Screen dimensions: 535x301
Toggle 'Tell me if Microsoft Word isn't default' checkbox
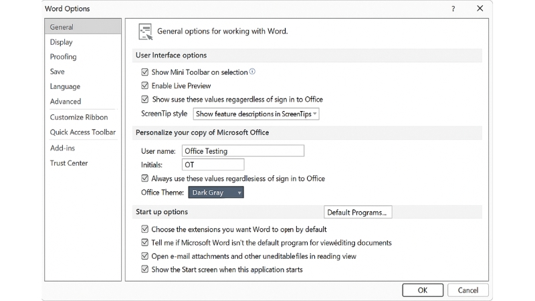point(145,243)
